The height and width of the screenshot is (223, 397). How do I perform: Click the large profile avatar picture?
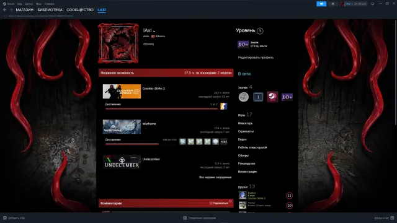pyautogui.click(x=118, y=43)
